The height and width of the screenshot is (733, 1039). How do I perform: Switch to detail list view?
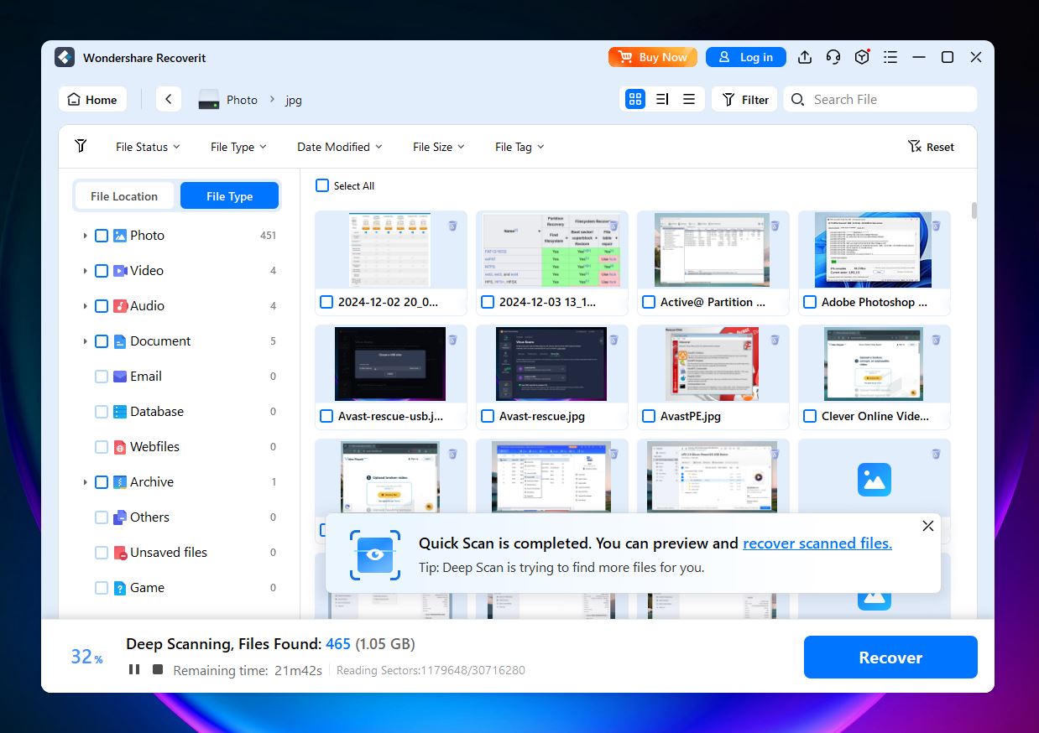(662, 99)
